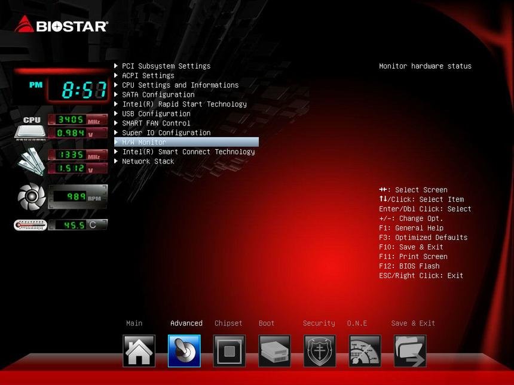The width and height of the screenshot is (514, 385).
Task: Open the highlighted H/W Monitor entry
Action: point(144,143)
